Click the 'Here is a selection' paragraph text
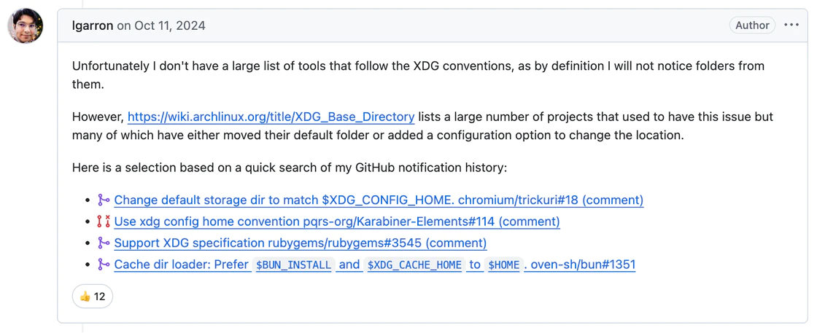 (289, 168)
